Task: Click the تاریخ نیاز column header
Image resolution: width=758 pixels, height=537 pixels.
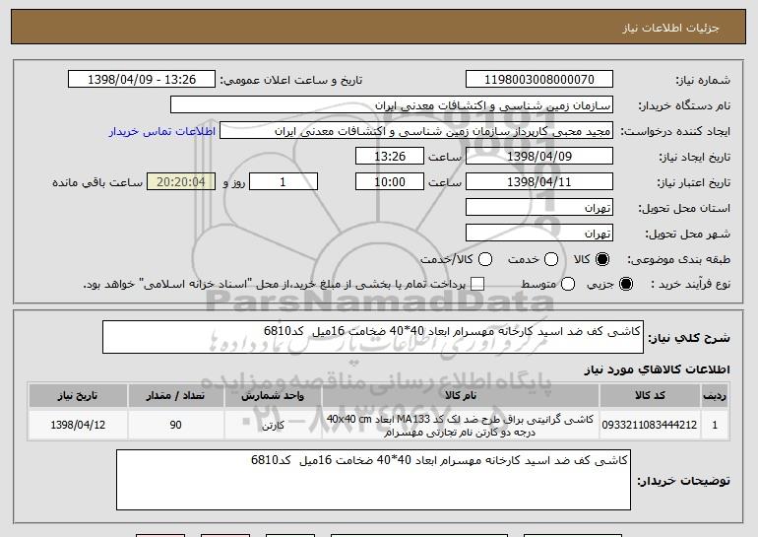Action: pyautogui.click(x=78, y=396)
